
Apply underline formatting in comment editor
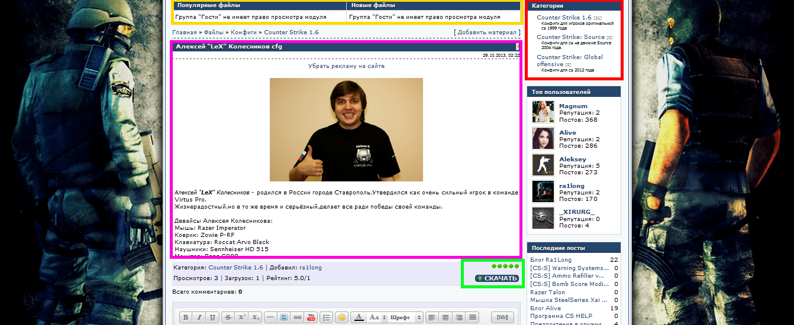tap(212, 317)
